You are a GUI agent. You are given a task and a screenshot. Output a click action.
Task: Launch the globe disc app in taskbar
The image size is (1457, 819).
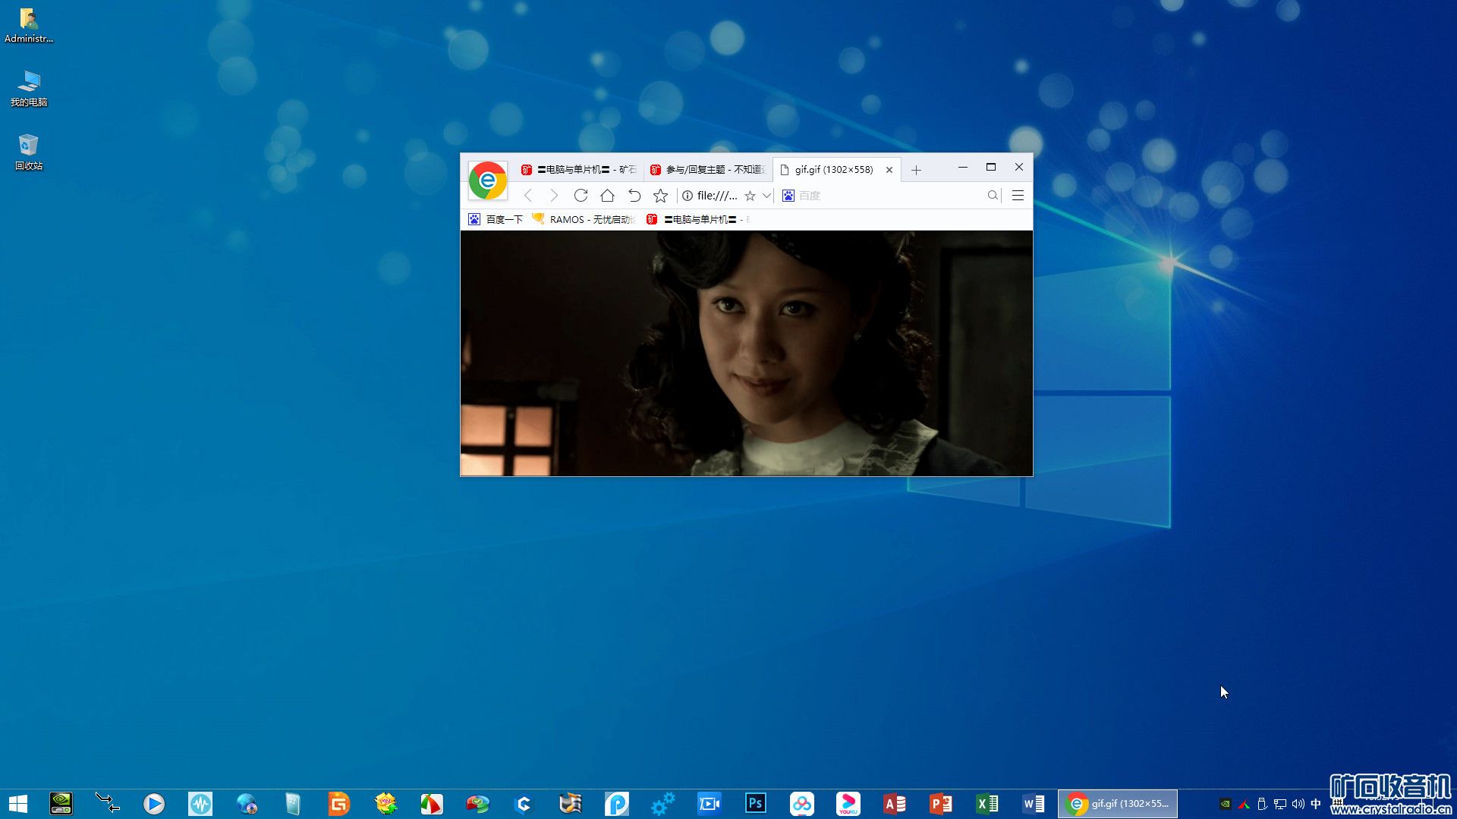pos(247,804)
